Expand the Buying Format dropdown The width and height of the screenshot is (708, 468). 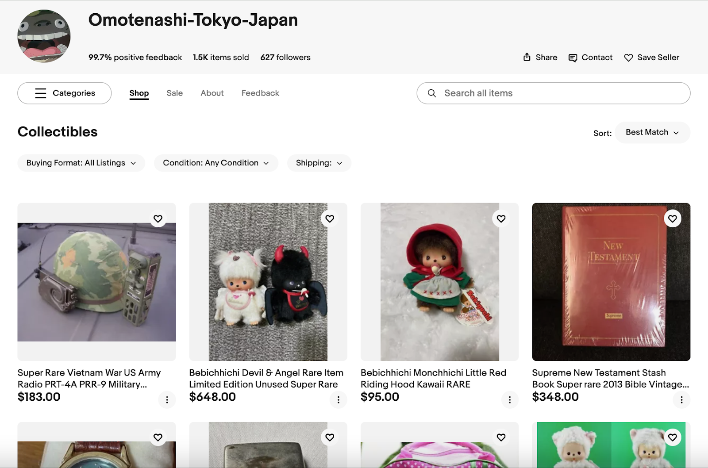point(81,163)
